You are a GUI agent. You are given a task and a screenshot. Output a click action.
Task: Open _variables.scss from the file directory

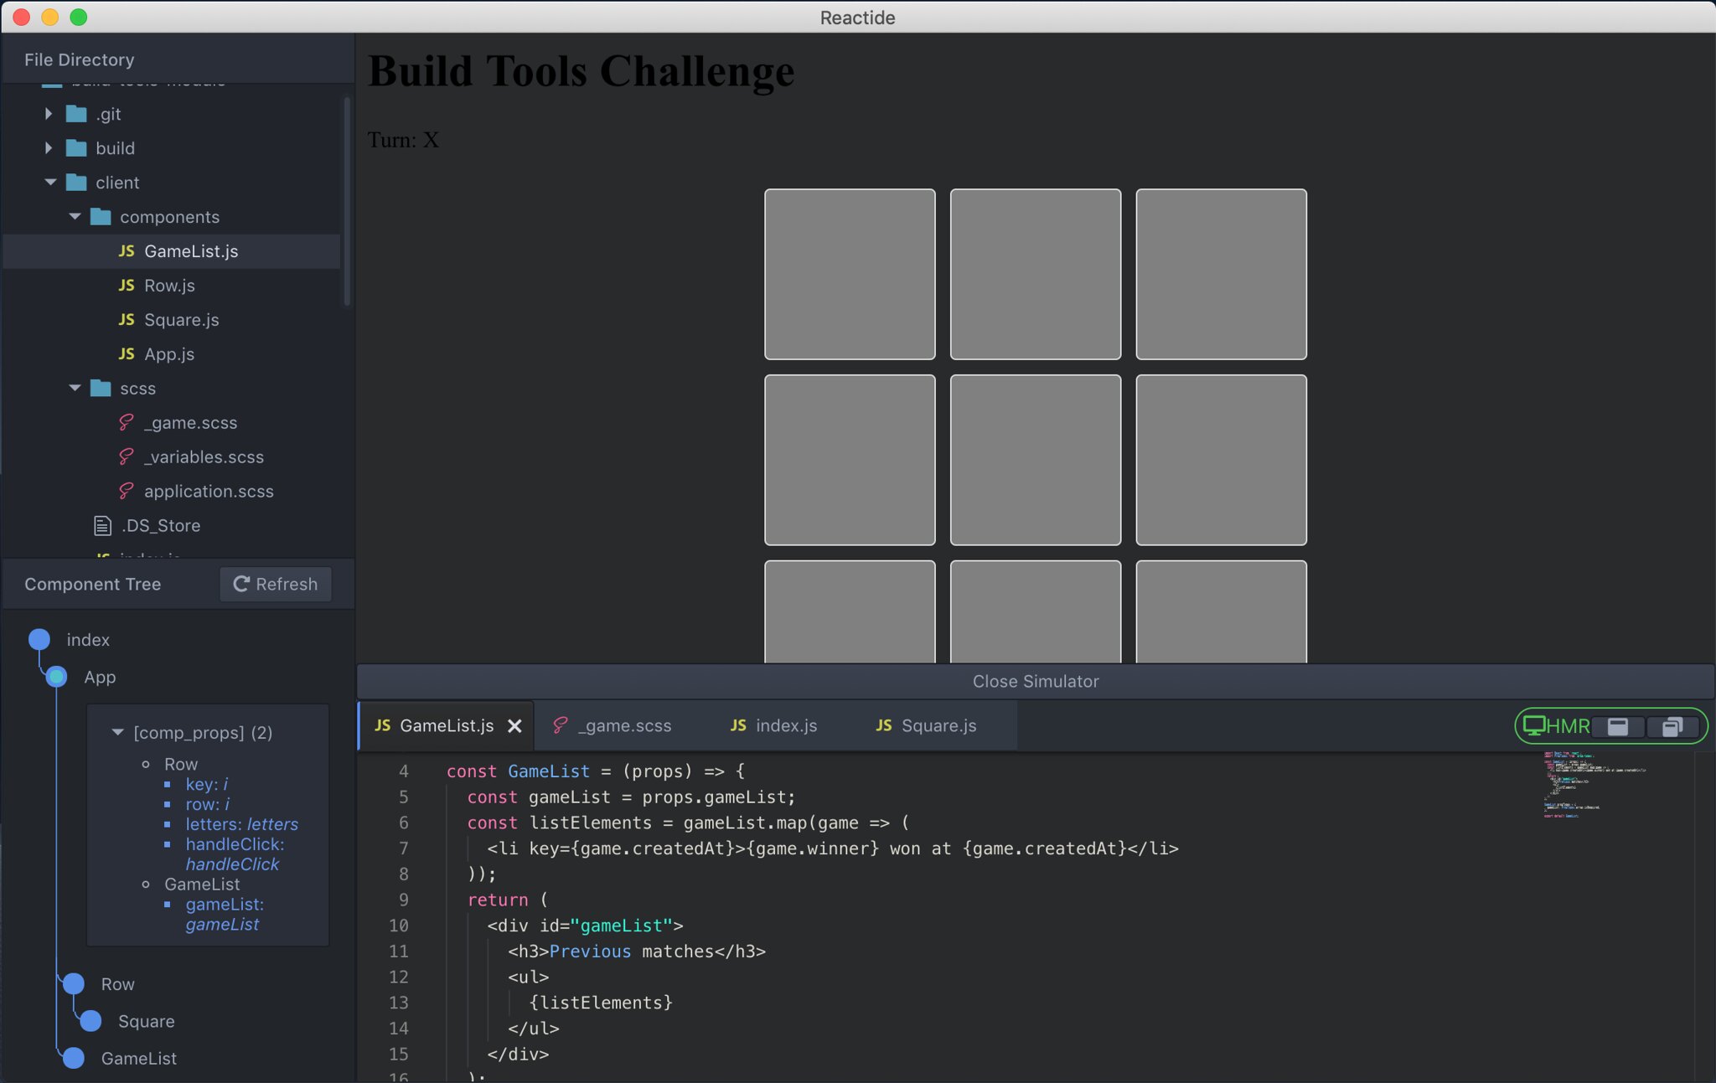click(172, 457)
